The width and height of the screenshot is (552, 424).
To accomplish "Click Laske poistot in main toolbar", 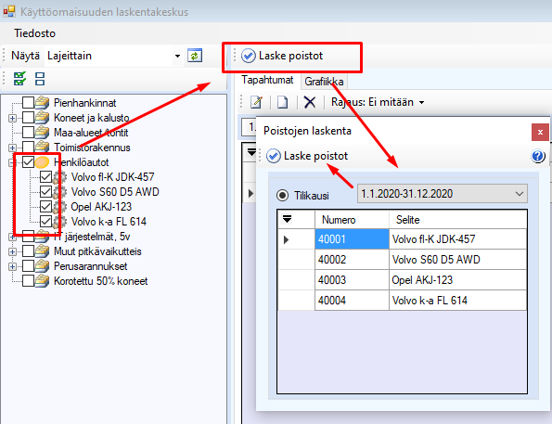I will point(282,56).
